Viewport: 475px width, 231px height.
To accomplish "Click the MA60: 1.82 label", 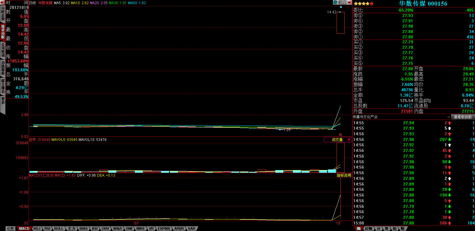I will coord(137,3).
